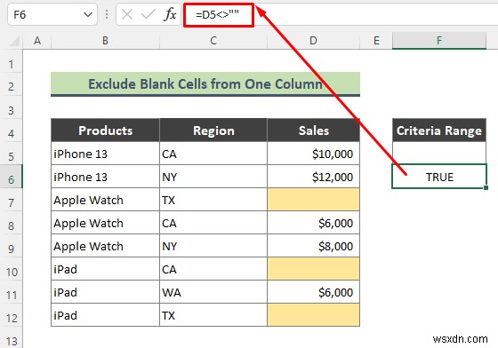
Task: Click the blank highlighted sales cell in row 7
Action: [313, 200]
